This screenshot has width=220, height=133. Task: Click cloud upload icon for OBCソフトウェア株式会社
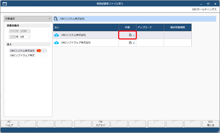point(56,43)
